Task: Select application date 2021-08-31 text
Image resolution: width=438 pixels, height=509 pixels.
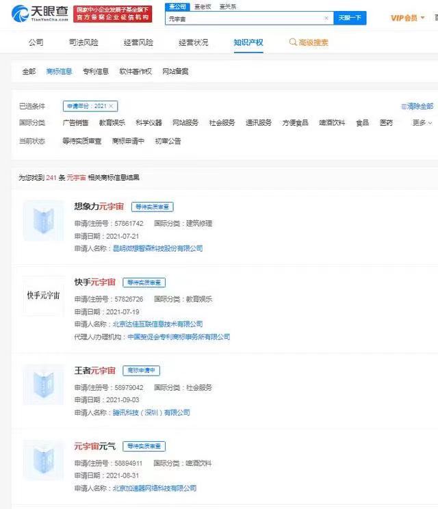Action: point(123,475)
